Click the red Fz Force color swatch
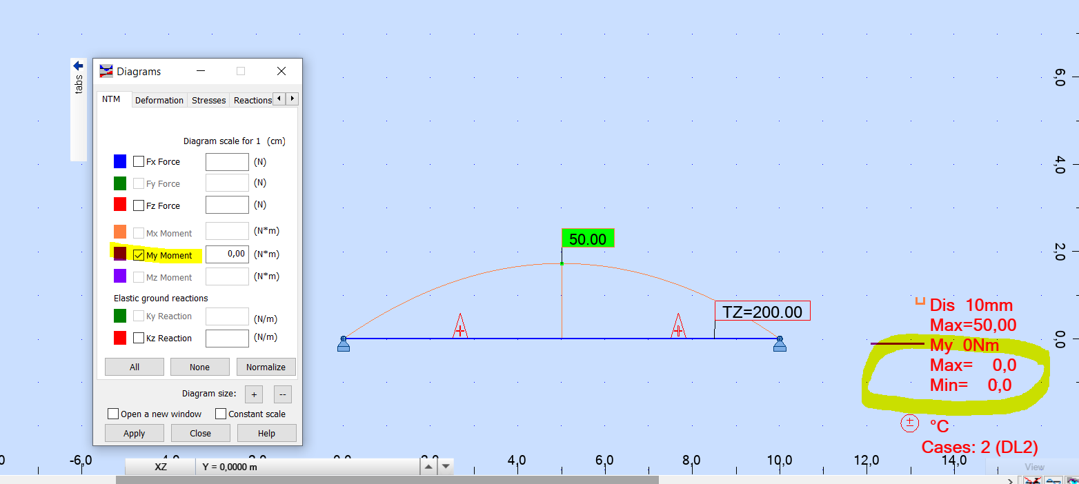 119,205
